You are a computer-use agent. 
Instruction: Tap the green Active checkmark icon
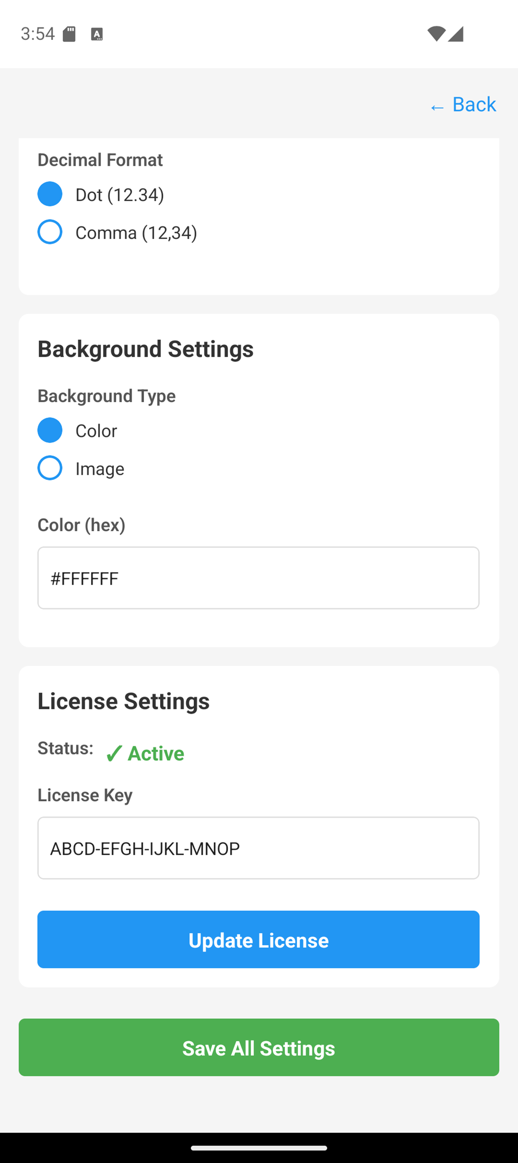(114, 754)
